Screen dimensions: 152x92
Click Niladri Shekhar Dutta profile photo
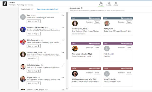tap(23, 29)
